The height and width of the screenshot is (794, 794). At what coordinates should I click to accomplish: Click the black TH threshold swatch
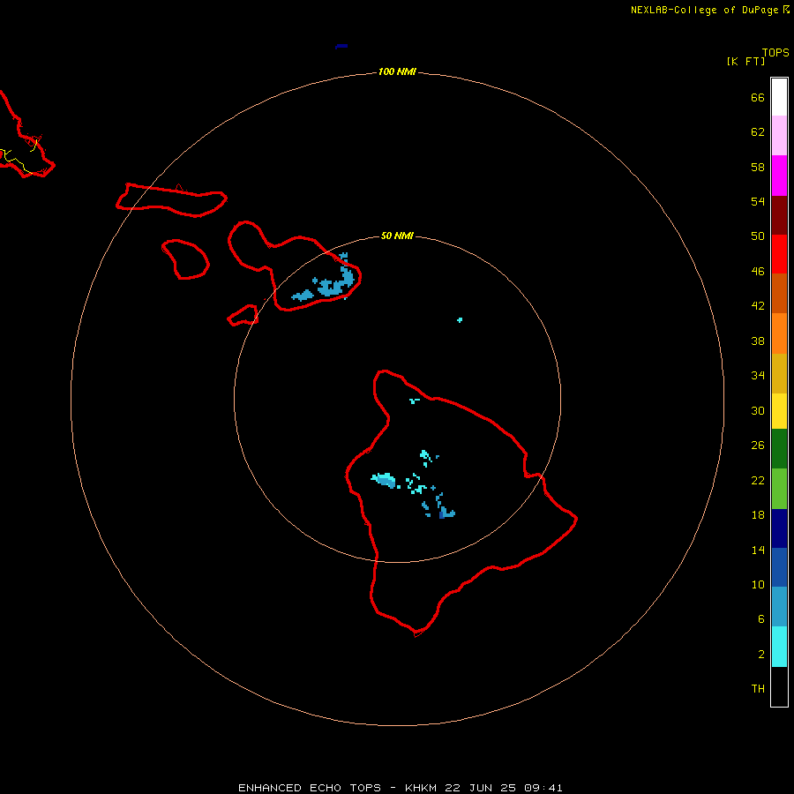[x=779, y=686]
